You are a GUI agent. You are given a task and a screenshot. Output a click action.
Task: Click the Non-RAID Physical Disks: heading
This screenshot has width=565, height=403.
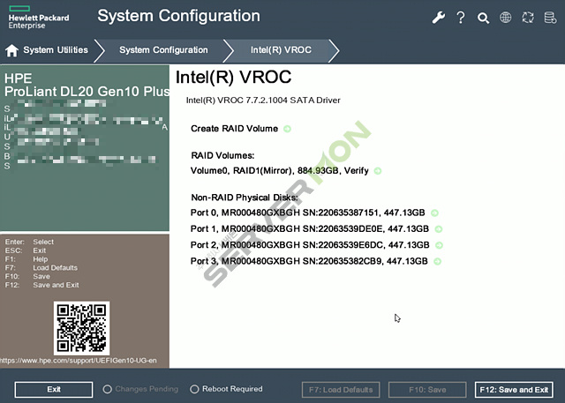[245, 198]
